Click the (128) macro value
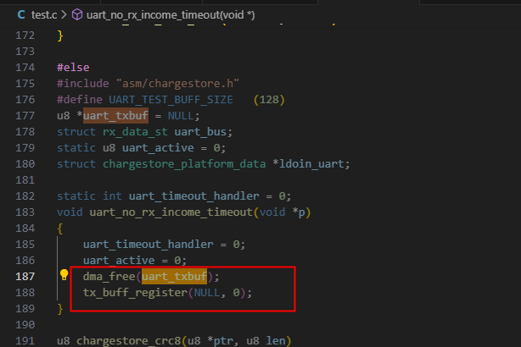 [x=269, y=100]
